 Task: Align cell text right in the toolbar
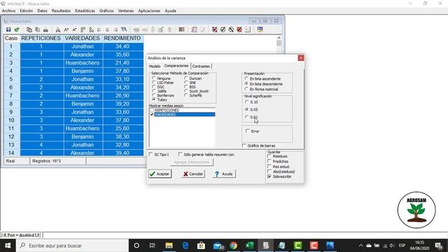[115, 29]
